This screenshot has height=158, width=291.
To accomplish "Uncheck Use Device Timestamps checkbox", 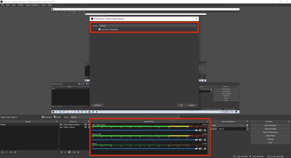I will tap(99, 29).
